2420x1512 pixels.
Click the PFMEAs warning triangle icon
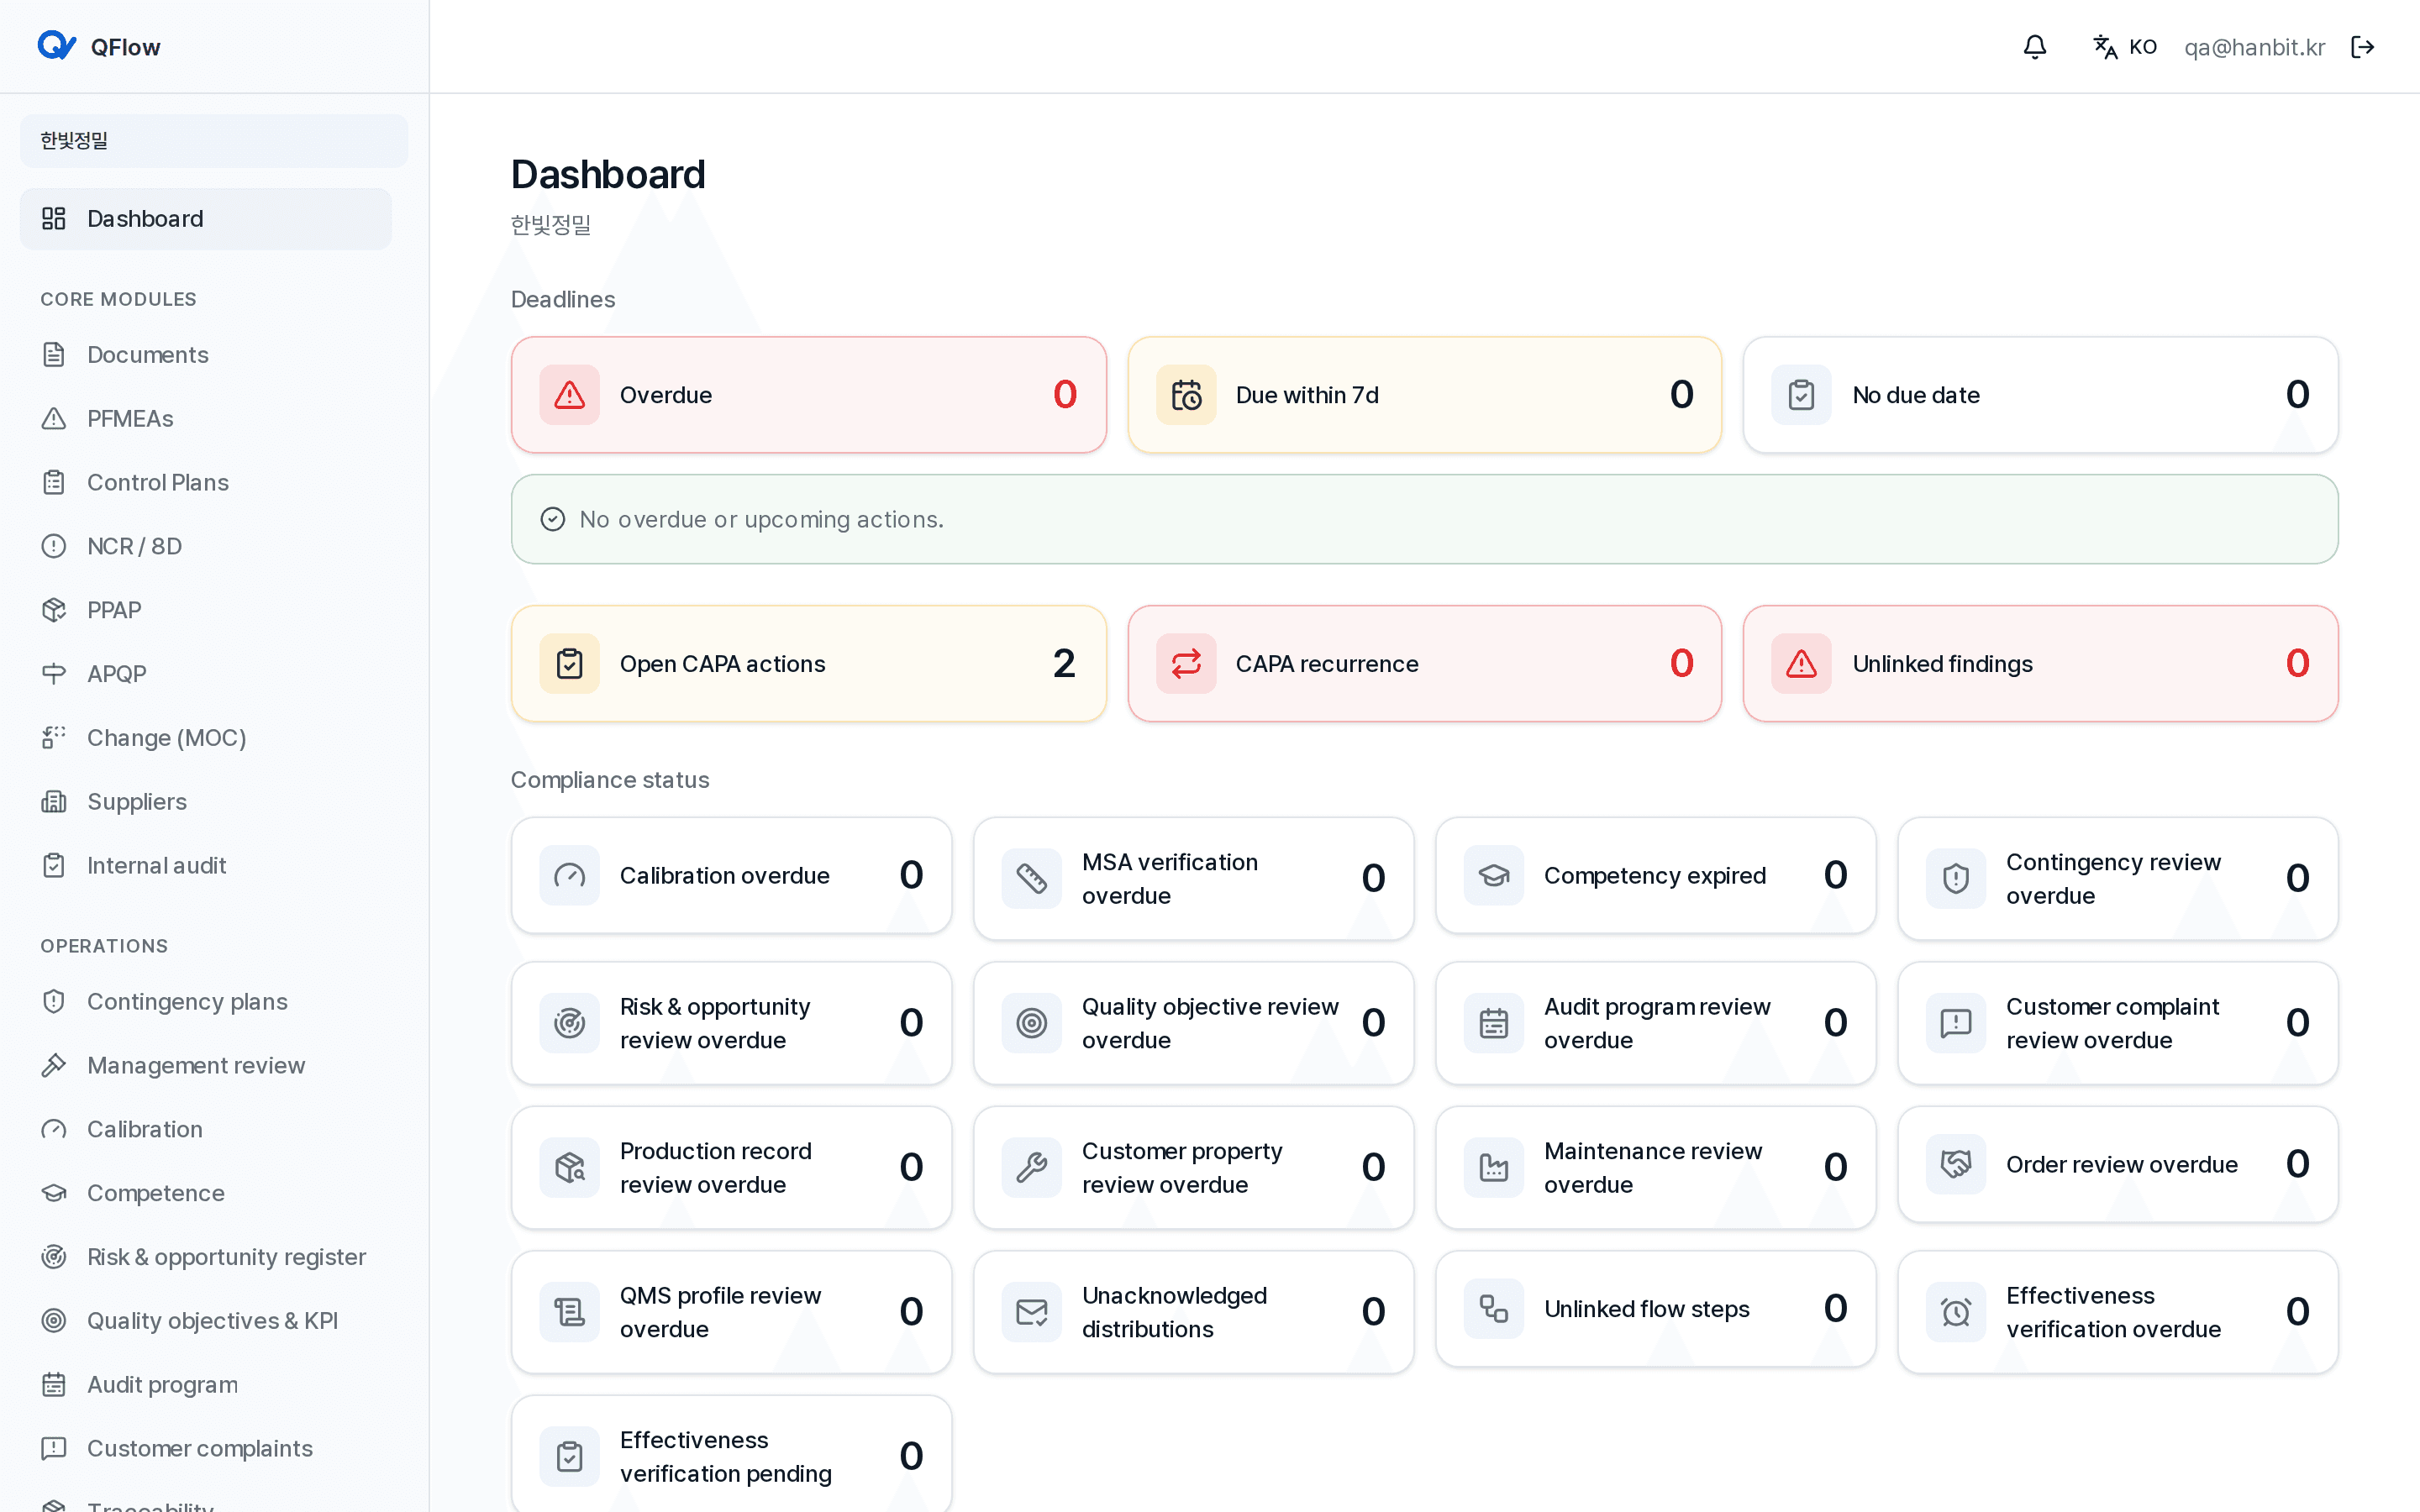[54, 419]
